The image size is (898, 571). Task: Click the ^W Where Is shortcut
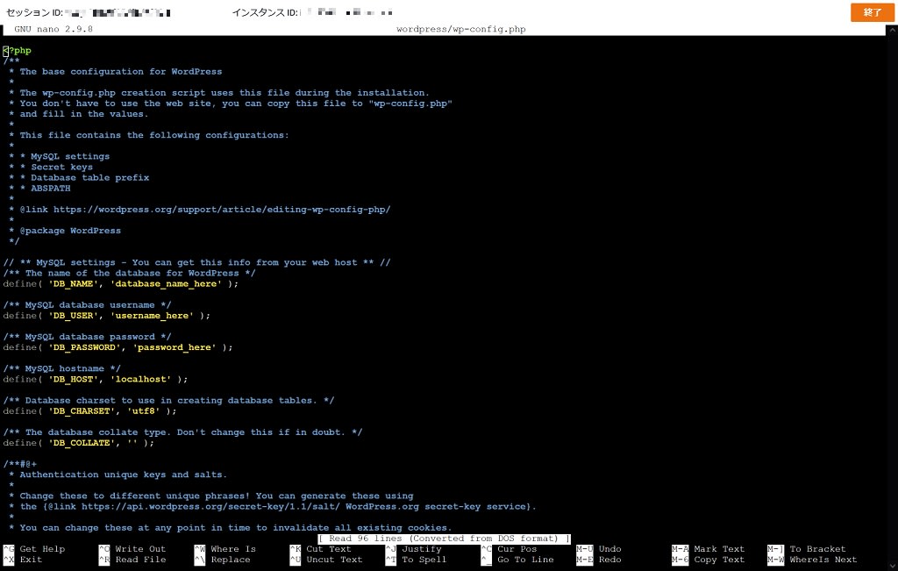point(225,549)
